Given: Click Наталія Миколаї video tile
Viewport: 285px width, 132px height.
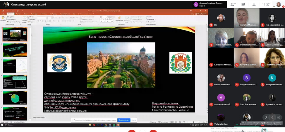Looking at the screenshot, I should [246, 18].
